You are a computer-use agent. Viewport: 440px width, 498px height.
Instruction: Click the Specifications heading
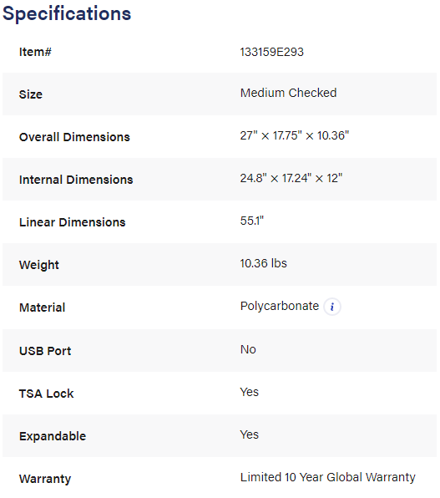pyautogui.click(x=67, y=13)
